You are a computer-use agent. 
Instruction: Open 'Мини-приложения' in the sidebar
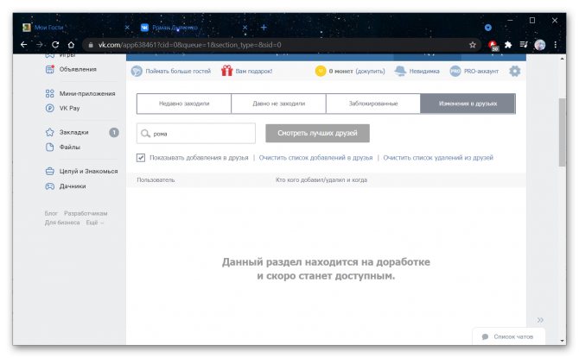[87, 93]
